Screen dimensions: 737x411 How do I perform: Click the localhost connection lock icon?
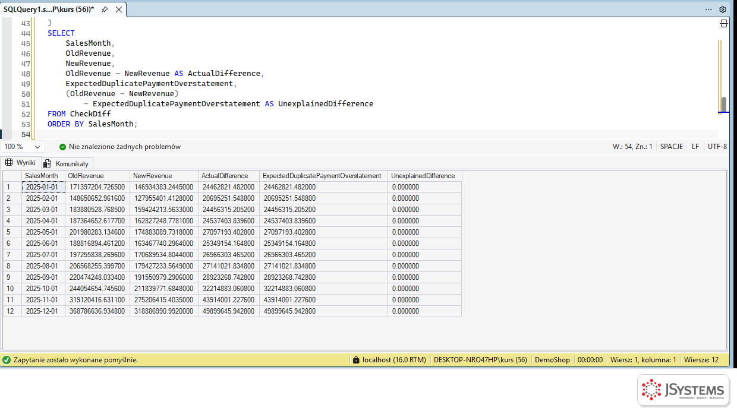pyautogui.click(x=356, y=360)
